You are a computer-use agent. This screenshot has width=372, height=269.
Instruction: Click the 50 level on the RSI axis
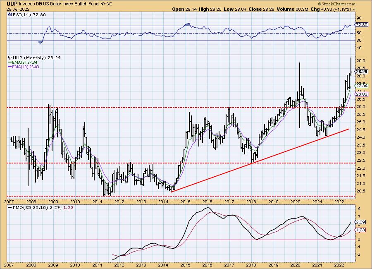pos(359,33)
